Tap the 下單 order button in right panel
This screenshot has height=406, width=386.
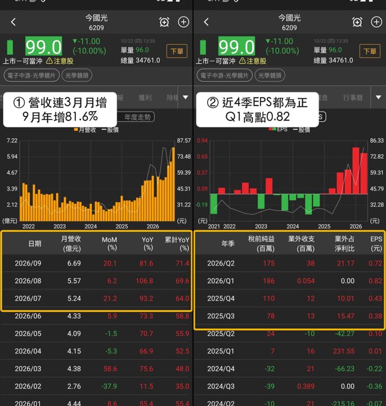(x=370, y=51)
